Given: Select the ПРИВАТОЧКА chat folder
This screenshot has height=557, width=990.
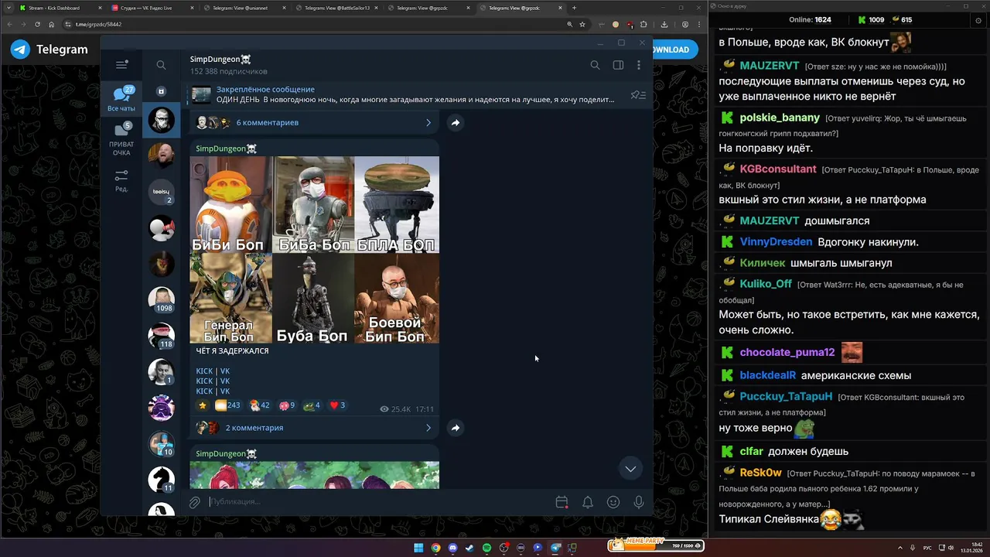Looking at the screenshot, I should [x=121, y=138].
